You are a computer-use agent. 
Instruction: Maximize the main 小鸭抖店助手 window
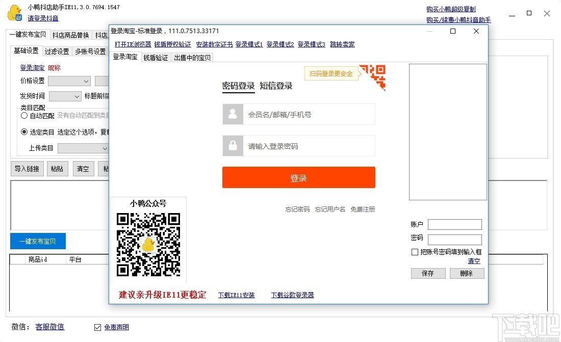529,14
